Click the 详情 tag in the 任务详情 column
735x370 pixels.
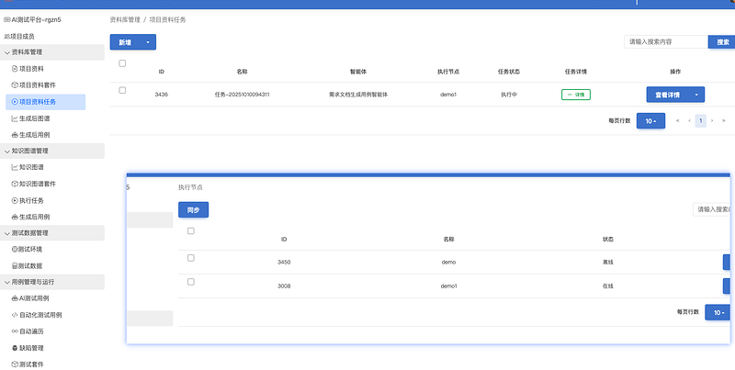577,95
